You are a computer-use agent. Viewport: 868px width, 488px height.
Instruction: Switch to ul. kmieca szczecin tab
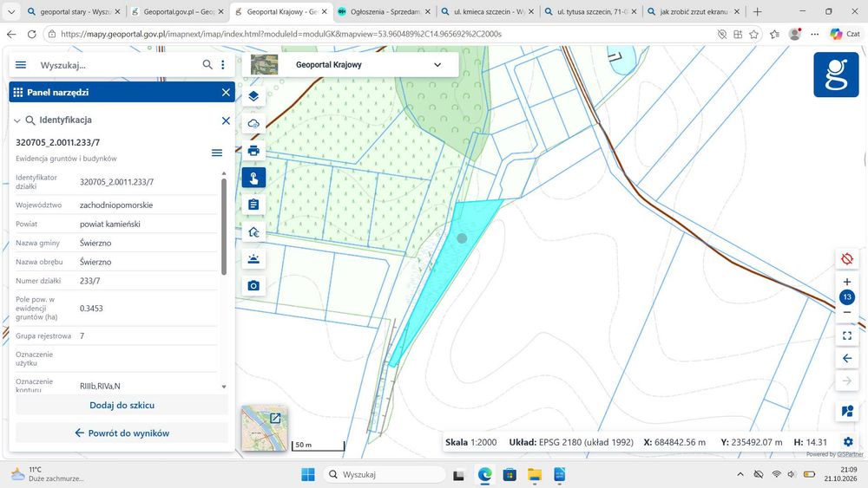point(488,11)
